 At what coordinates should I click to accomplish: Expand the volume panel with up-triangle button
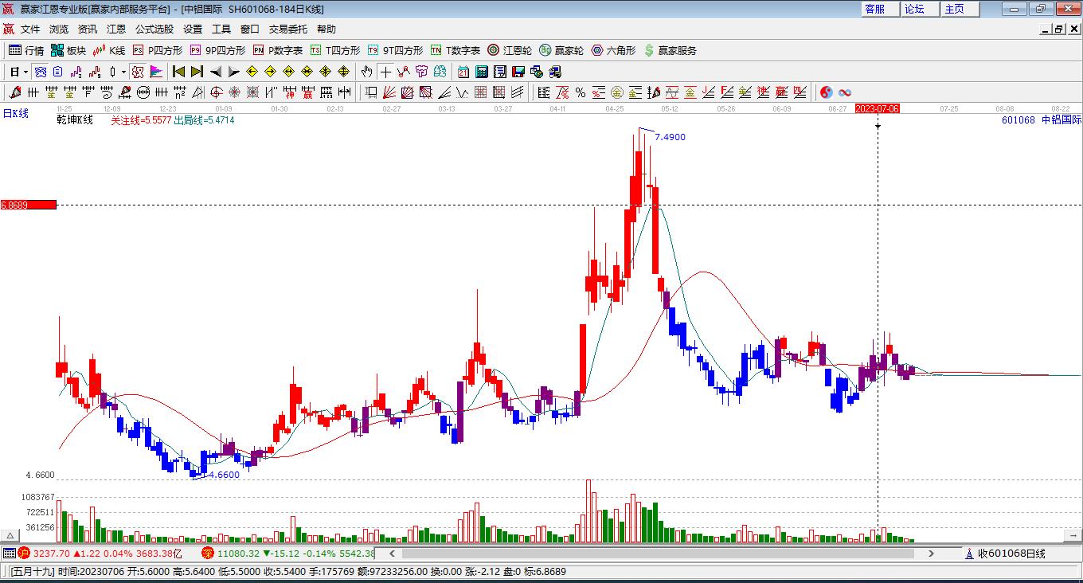pyautogui.click(x=11, y=535)
